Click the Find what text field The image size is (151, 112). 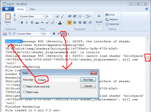pos(57,80)
